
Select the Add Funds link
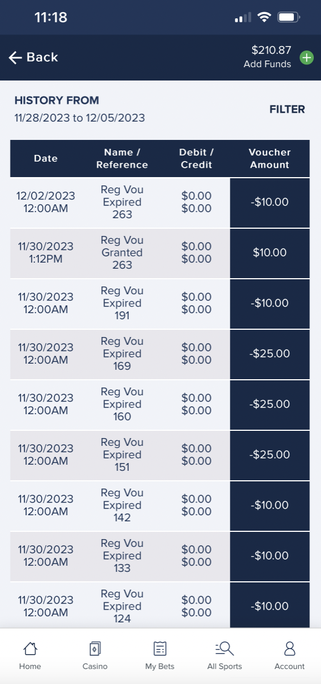[267, 64]
